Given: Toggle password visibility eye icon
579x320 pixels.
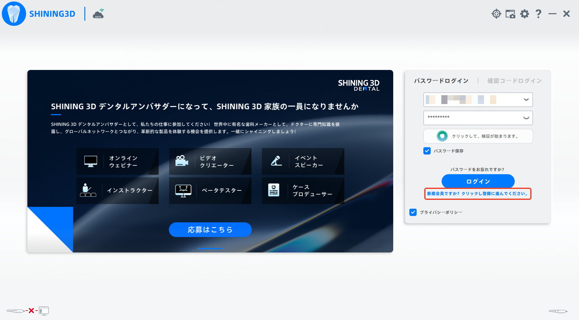Looking at the screenshot, I should [526, 118].
